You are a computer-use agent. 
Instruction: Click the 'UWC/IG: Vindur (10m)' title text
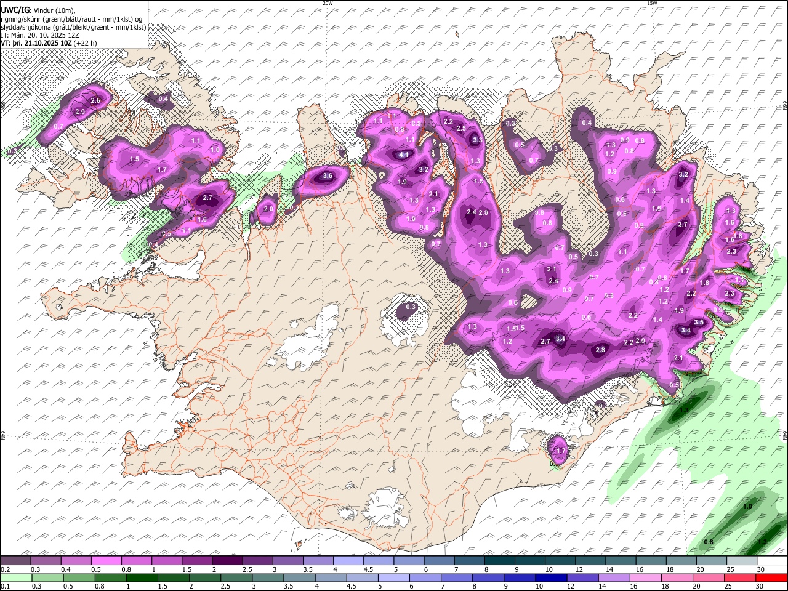click(x=38, y=10)
